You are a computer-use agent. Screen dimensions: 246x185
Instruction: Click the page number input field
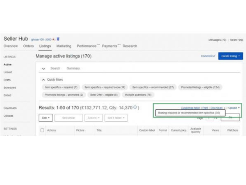tap(210, 118)
